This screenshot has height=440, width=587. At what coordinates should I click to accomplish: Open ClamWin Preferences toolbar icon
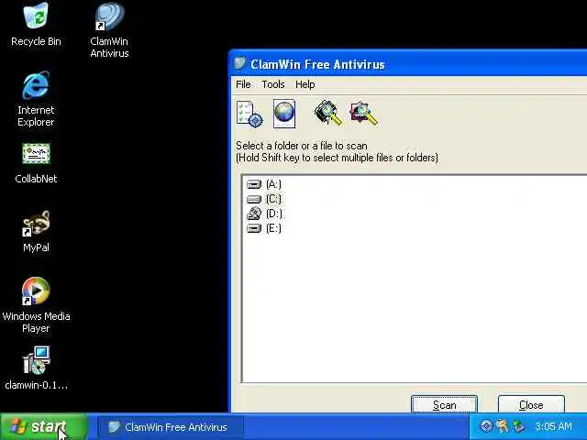(x=249, y=114)
